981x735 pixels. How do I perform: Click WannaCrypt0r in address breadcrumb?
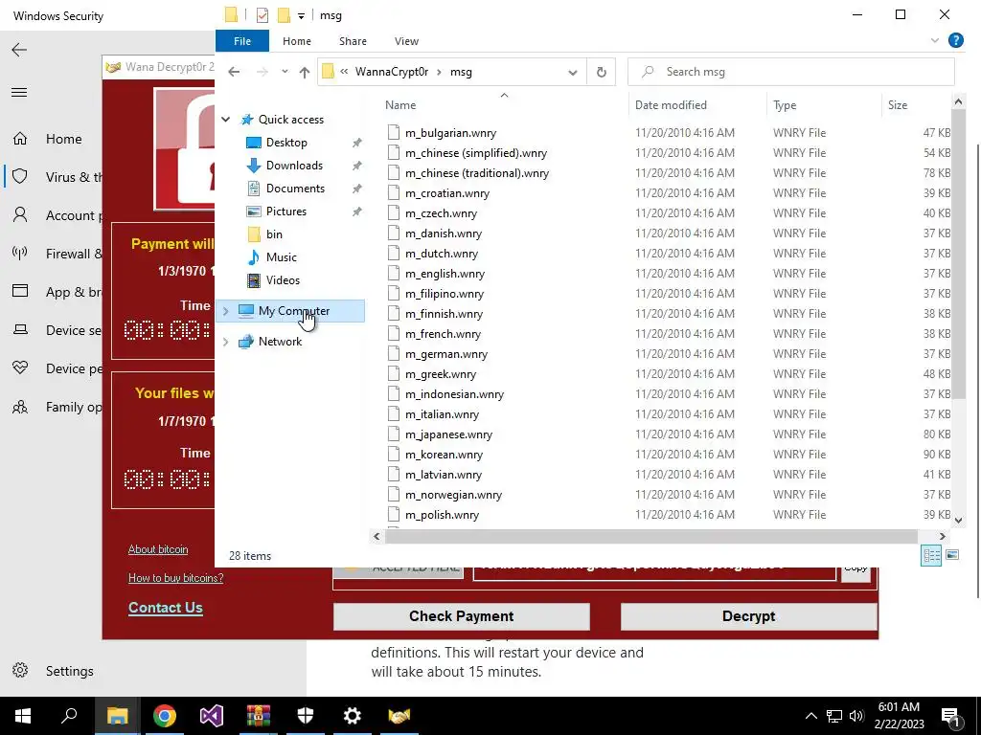coord(392,72)
